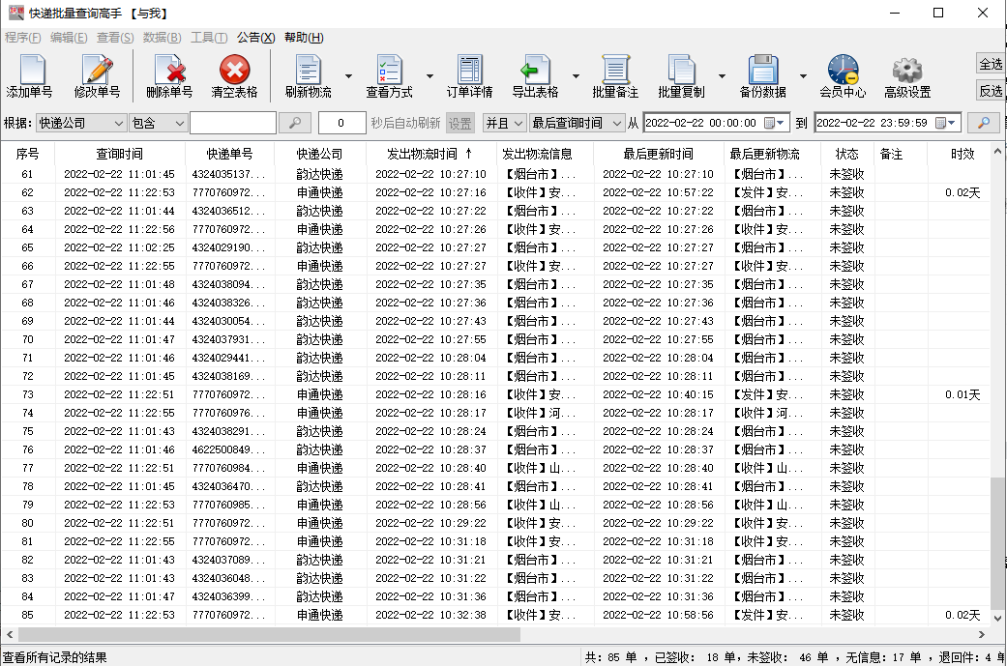Click the 无信息: 17 单 status bar text
1007x666 pixels.
pyautogui.click(x=883, y=657)
